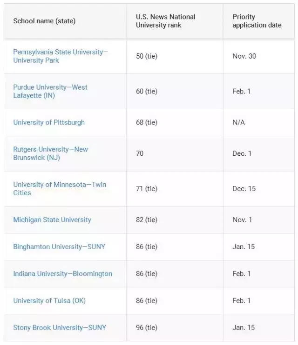Click the Nov. 30 priority date cell

click(x=244, y=56)
